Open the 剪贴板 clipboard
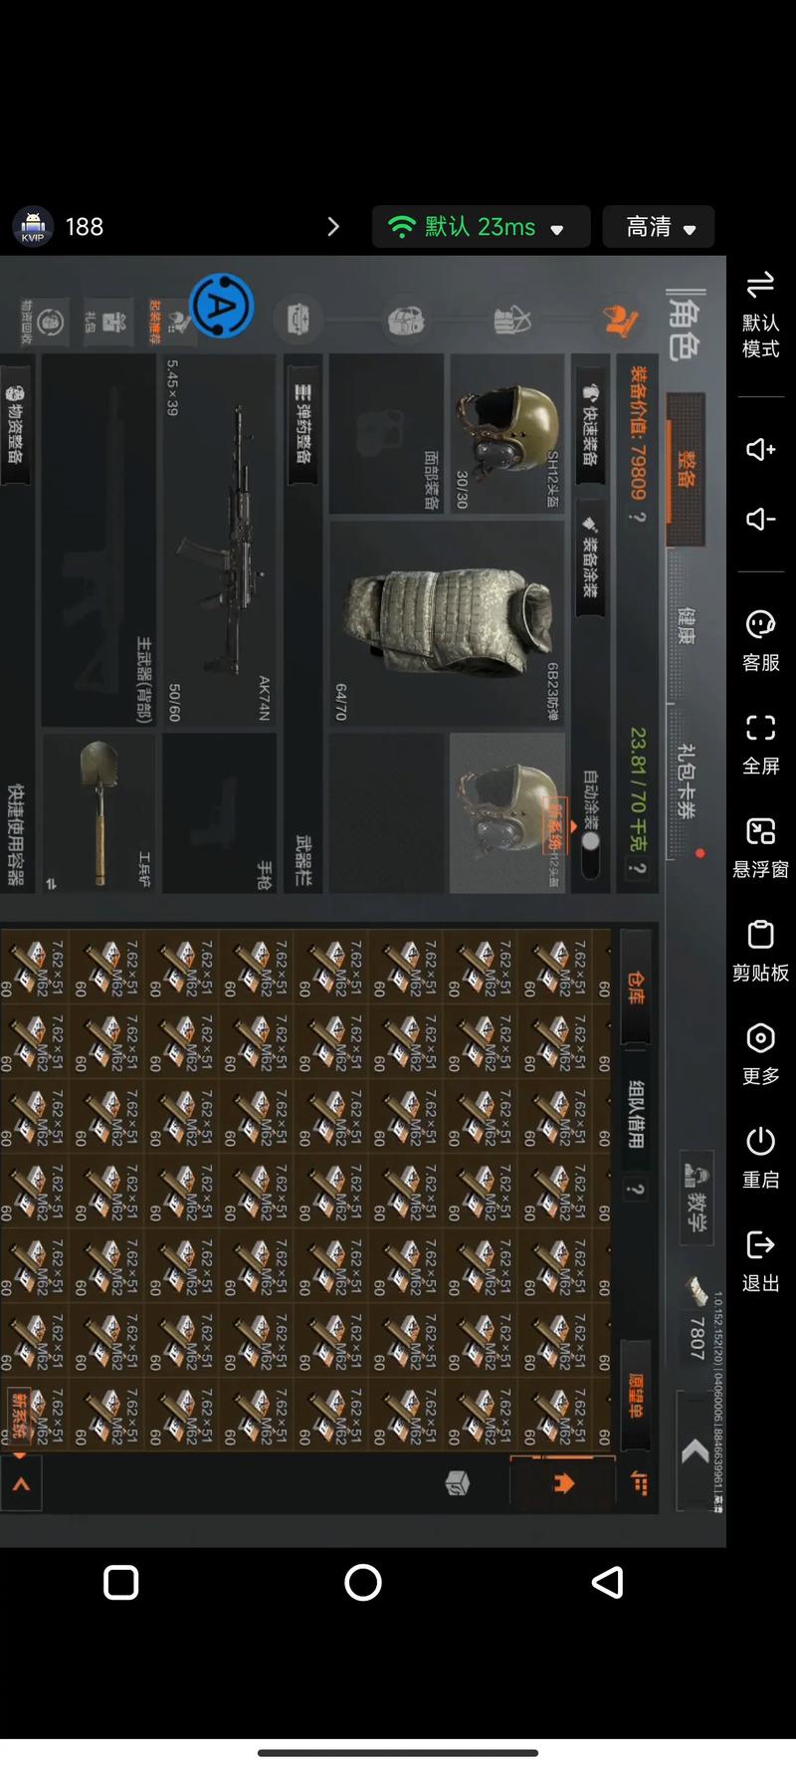The image size is (796, 1770). [760, 952]
